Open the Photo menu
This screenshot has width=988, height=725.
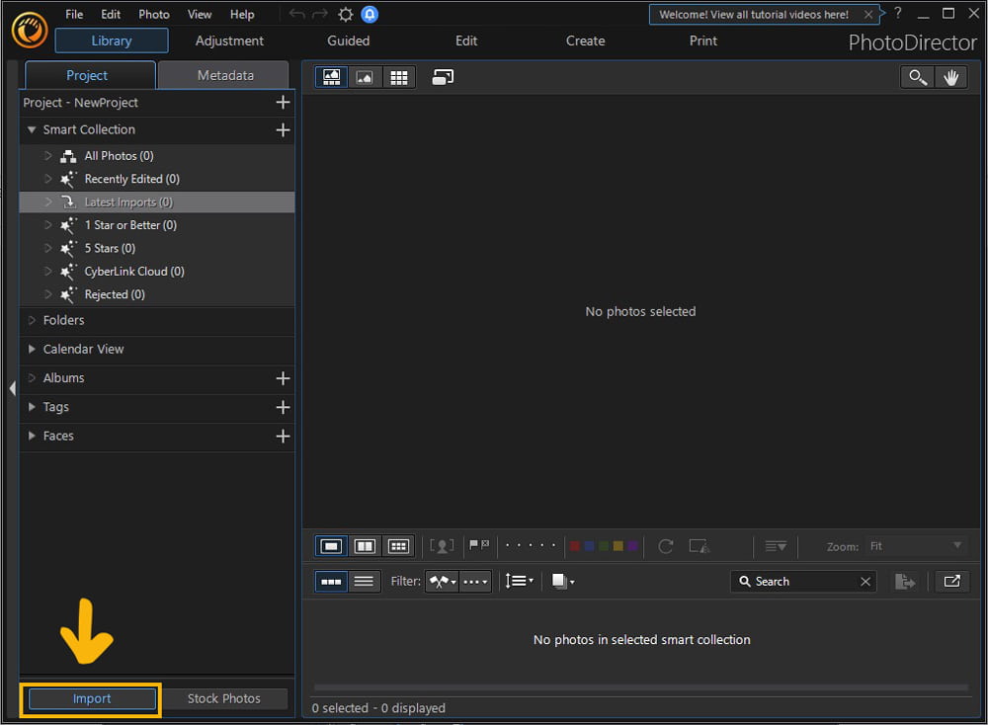pyautogui.click(x=153, y=14)
